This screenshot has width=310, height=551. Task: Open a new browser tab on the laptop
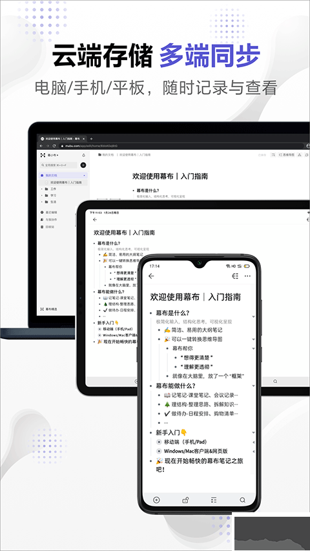pos(91,139)
